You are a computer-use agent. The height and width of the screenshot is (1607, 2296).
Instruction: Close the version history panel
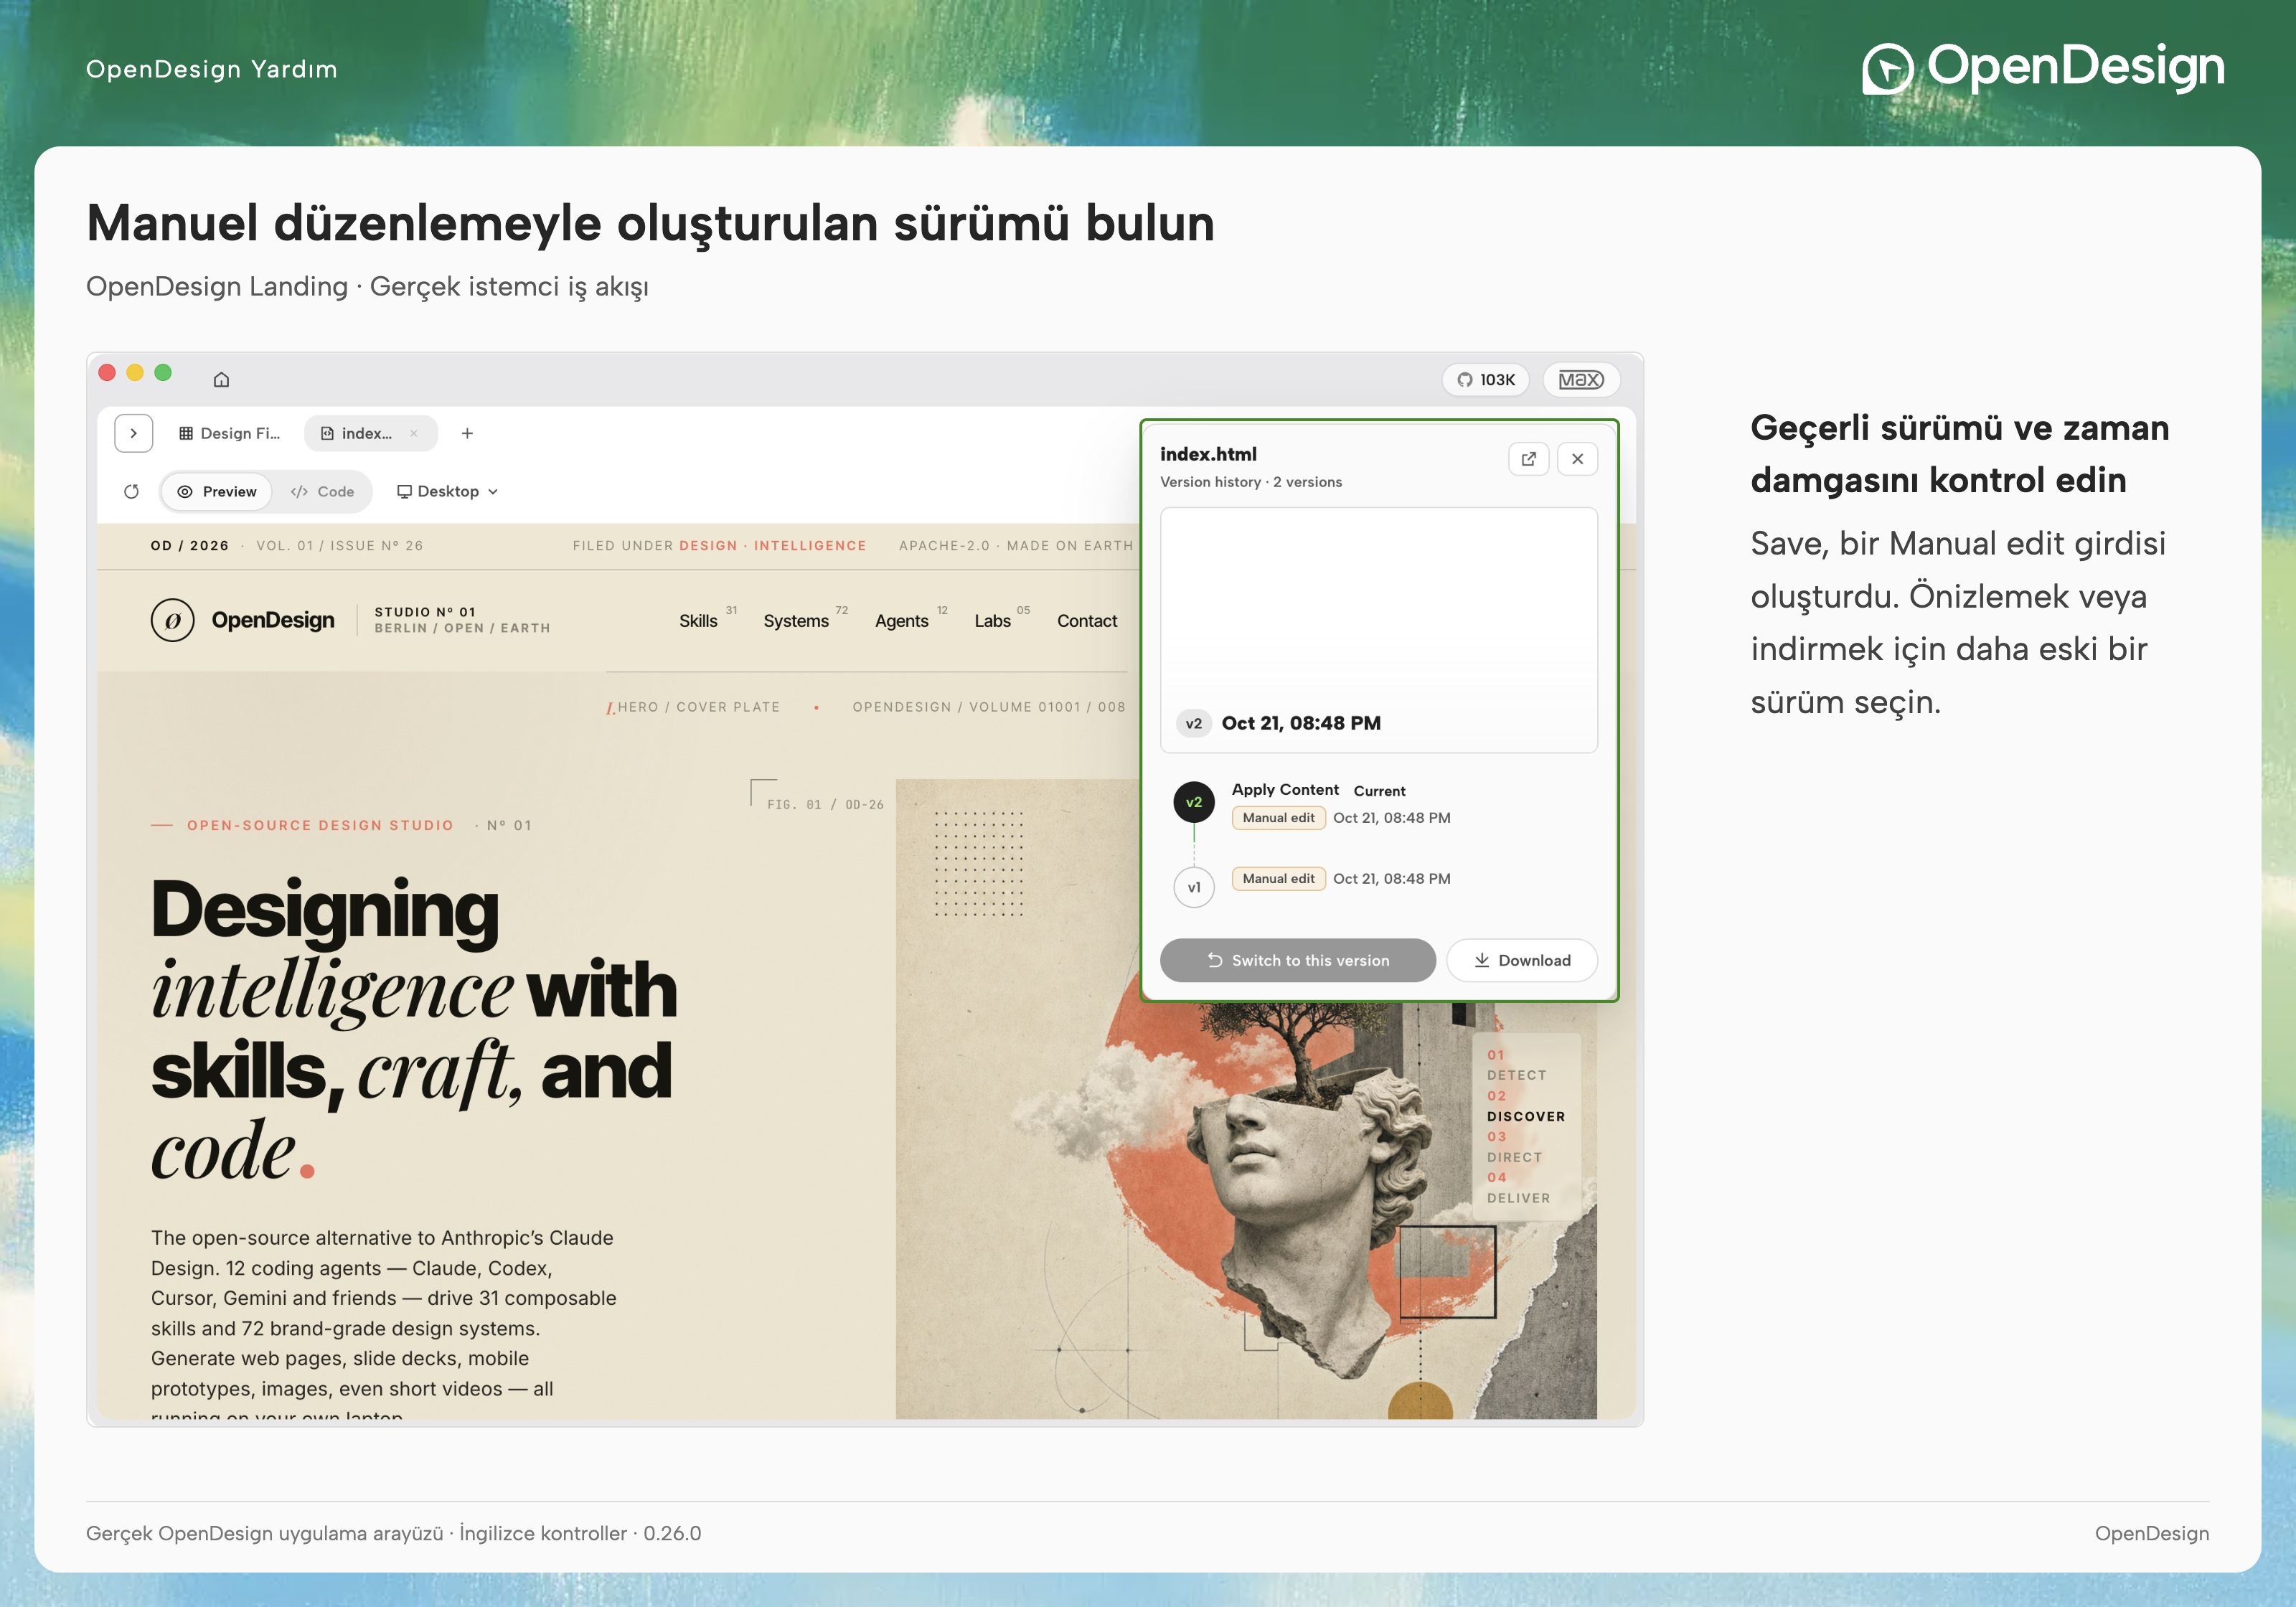point(1577,459)
